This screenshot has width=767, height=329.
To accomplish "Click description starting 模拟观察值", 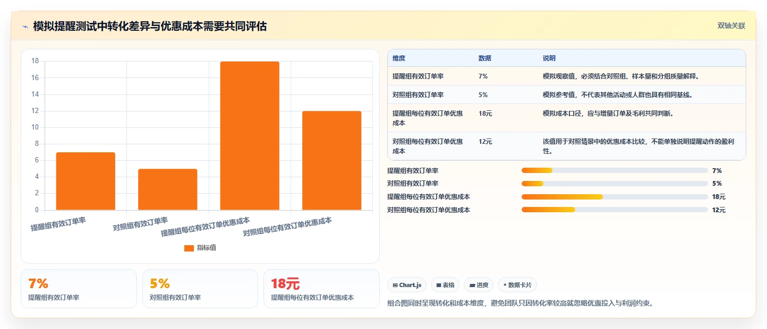I will click(621, 76).
